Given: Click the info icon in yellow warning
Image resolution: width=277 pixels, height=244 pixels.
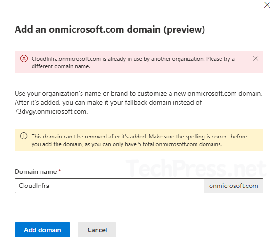Looking at the screenshot, I should (x=24, y=136).
